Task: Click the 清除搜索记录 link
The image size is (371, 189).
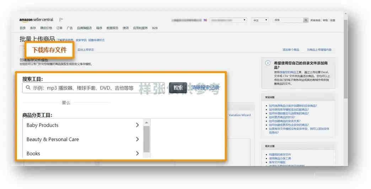Action: point(205,88)
